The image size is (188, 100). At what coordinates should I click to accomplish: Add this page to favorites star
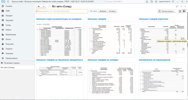tap(49, 7)
